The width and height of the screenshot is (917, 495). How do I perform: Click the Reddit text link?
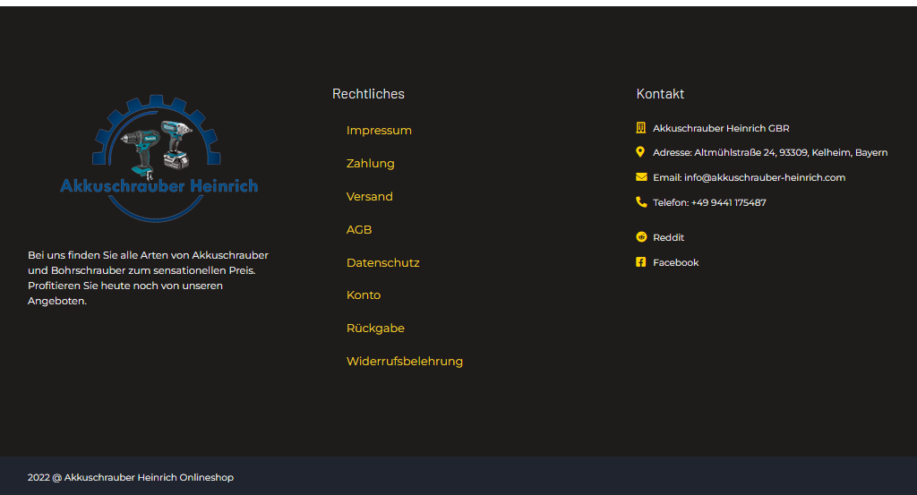pyautogui.click(x=668, y=237)
